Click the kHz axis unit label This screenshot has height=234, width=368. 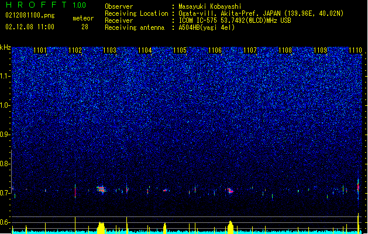[5, 47]
